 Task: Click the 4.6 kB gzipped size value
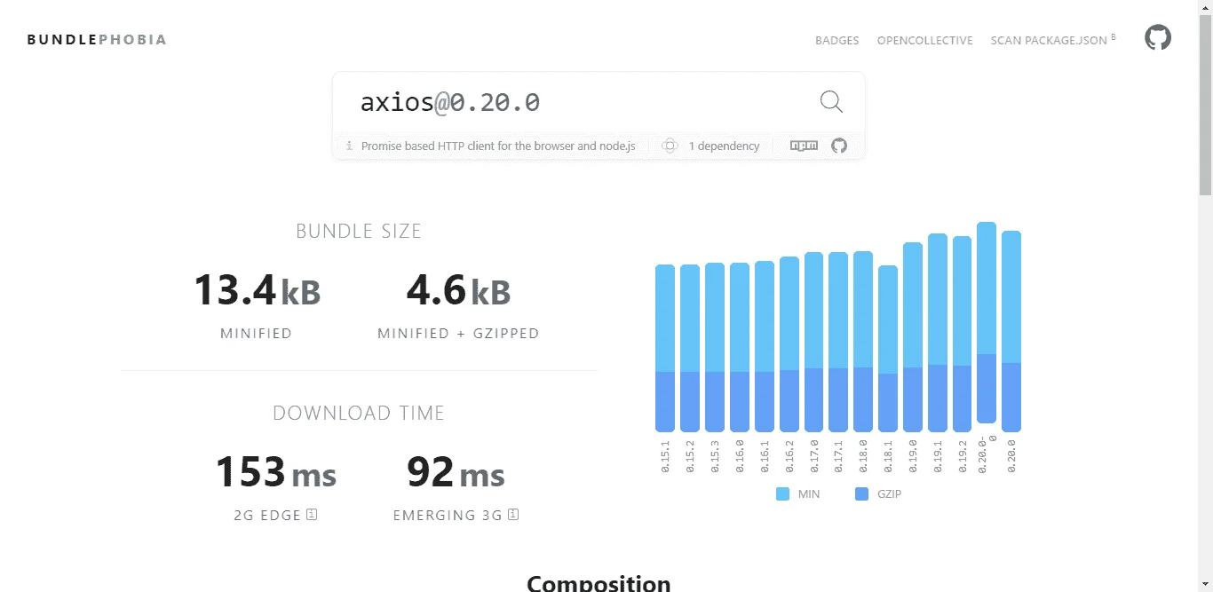click(x=458, y=291)
